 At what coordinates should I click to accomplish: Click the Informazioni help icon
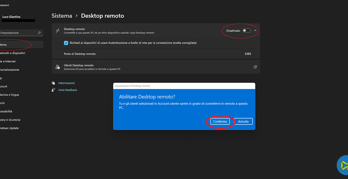[x=54, y=83]
